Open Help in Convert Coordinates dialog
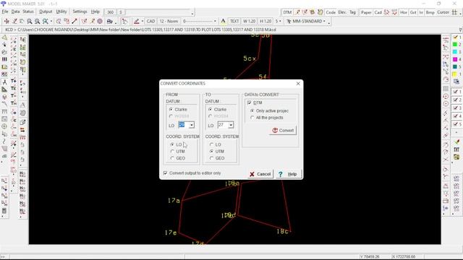 (288, 174)
